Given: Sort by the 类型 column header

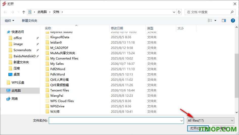Looking at the screenshot, I should (x=150, y=28).
